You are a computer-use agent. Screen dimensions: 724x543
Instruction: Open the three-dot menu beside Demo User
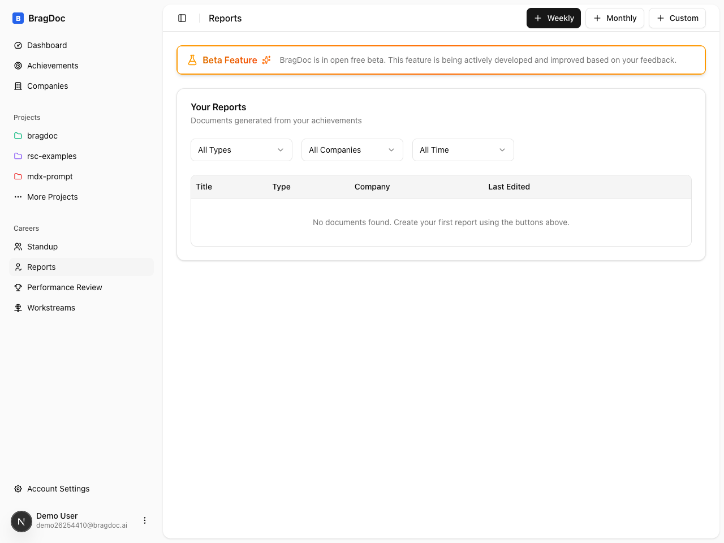coord(145,520)
